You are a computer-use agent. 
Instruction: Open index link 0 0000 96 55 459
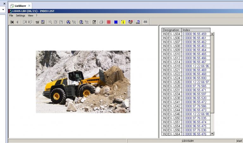(x=194, y=34)
